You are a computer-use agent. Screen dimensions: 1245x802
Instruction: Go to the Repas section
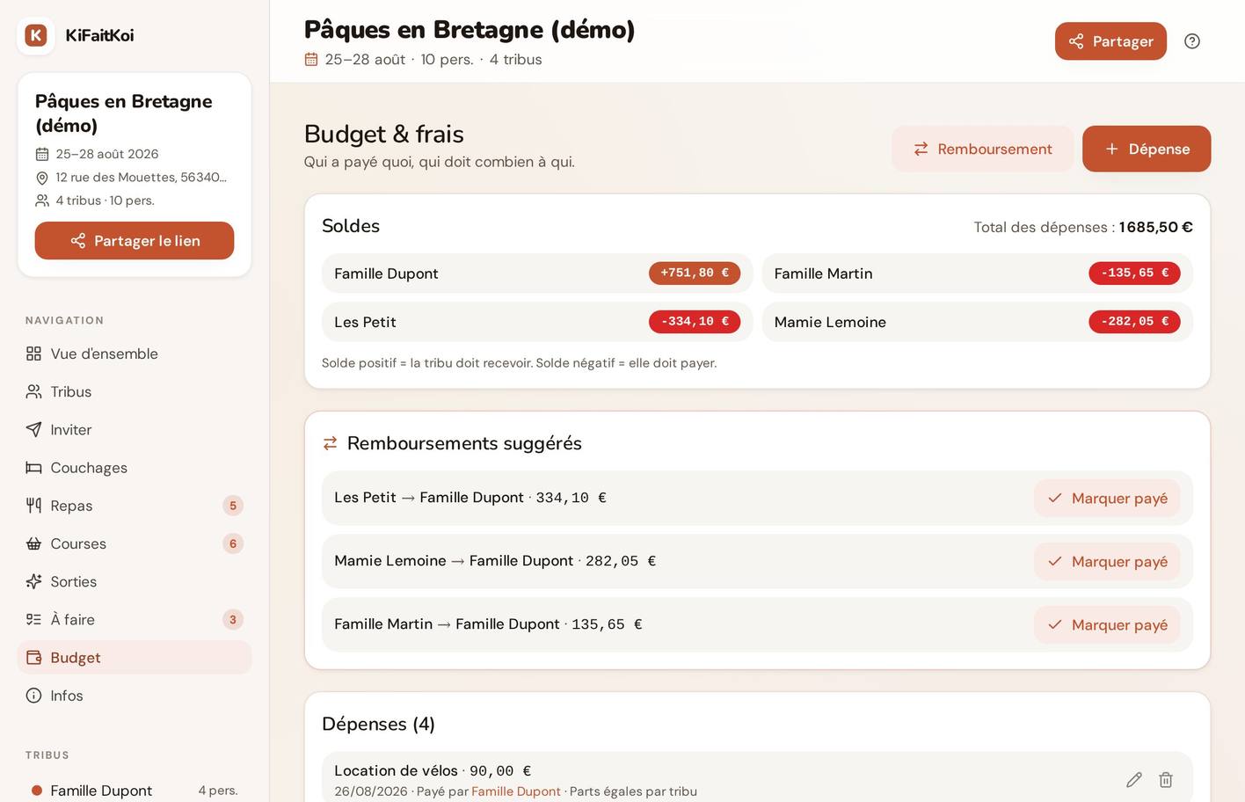(135, 506)
